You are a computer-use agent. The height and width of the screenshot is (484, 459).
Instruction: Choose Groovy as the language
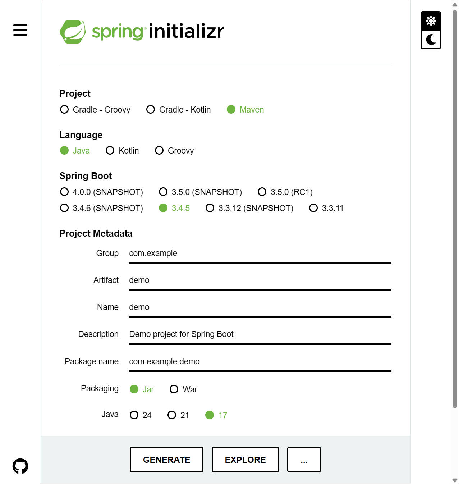[x=174, y=151]
